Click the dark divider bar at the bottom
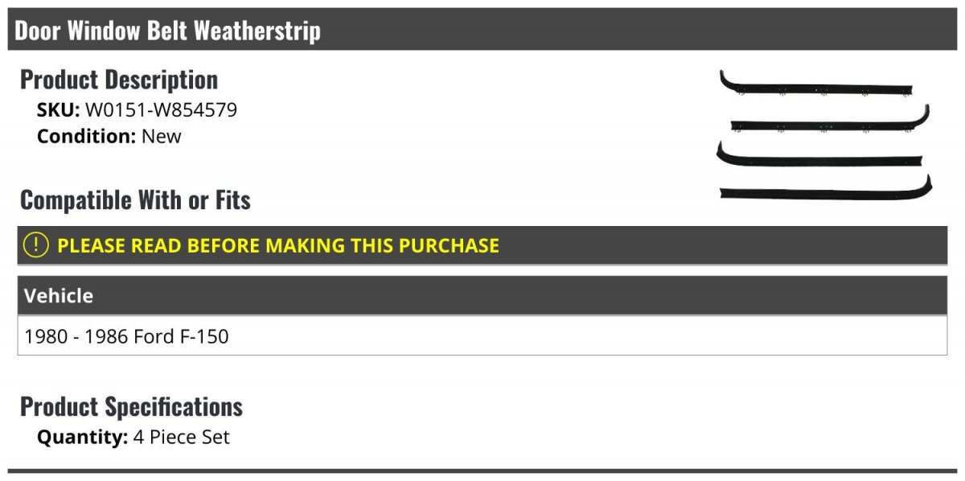 coord(482,471)
